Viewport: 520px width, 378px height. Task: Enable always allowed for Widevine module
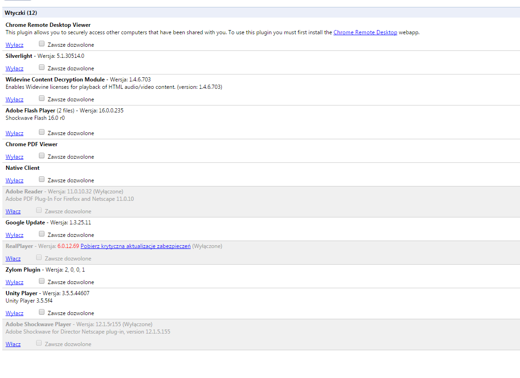tap(42, 99)
